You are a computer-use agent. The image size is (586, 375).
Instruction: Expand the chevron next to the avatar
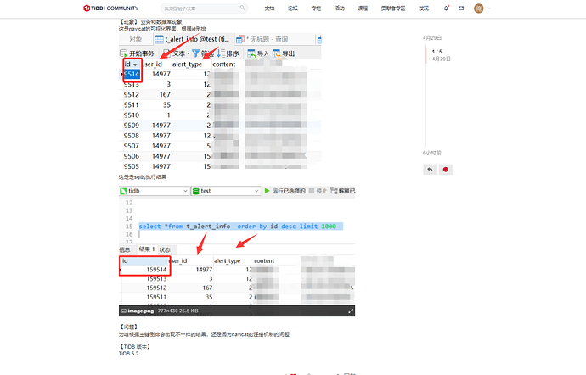click(x=489, y=8)
